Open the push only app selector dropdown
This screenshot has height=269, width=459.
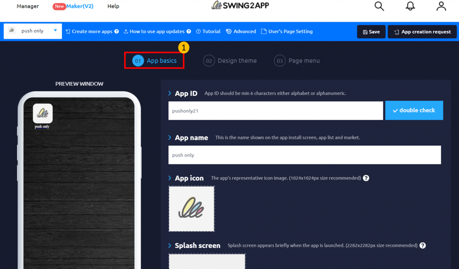point(33,31)
